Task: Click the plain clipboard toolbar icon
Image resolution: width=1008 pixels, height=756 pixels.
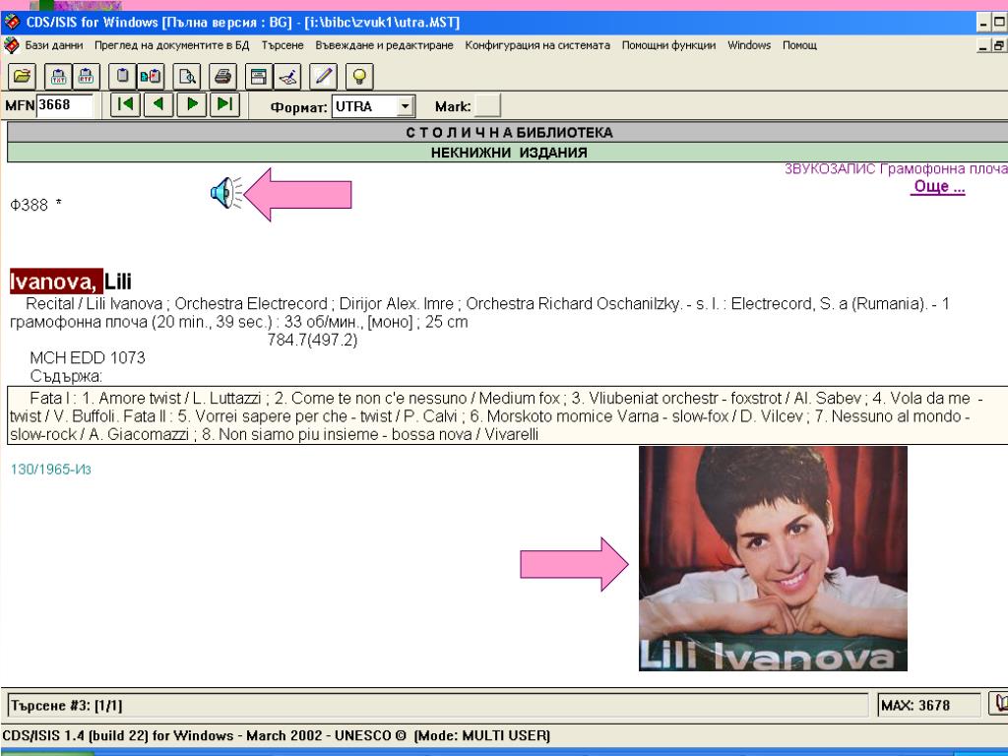Action: coord(122,77)
